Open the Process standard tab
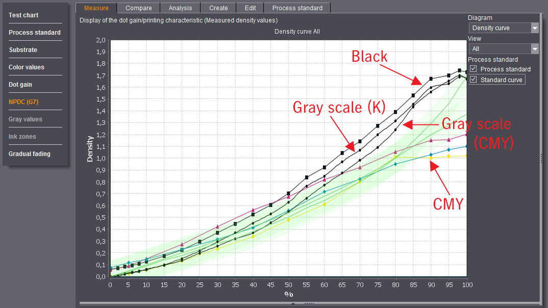Image resolution: width=548 pixels, height=308 pixels. click(x=297, y=8)
